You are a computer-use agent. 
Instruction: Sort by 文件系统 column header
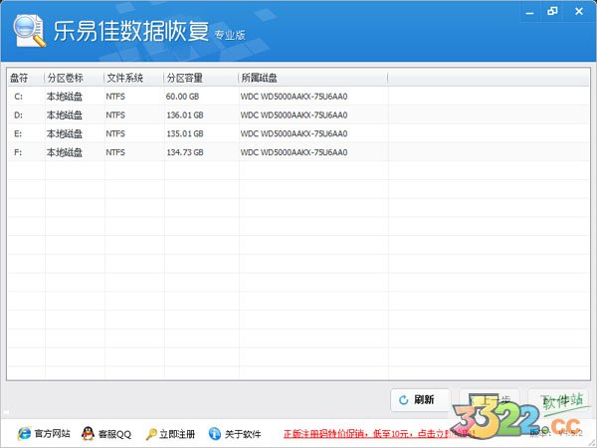134,78
